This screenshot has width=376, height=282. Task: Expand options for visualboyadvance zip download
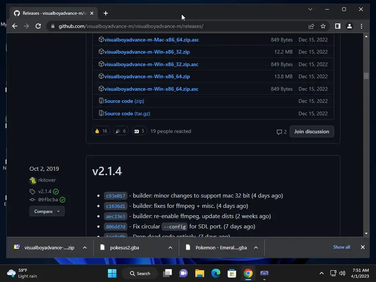pyautogui.click(x=85, y=247)
